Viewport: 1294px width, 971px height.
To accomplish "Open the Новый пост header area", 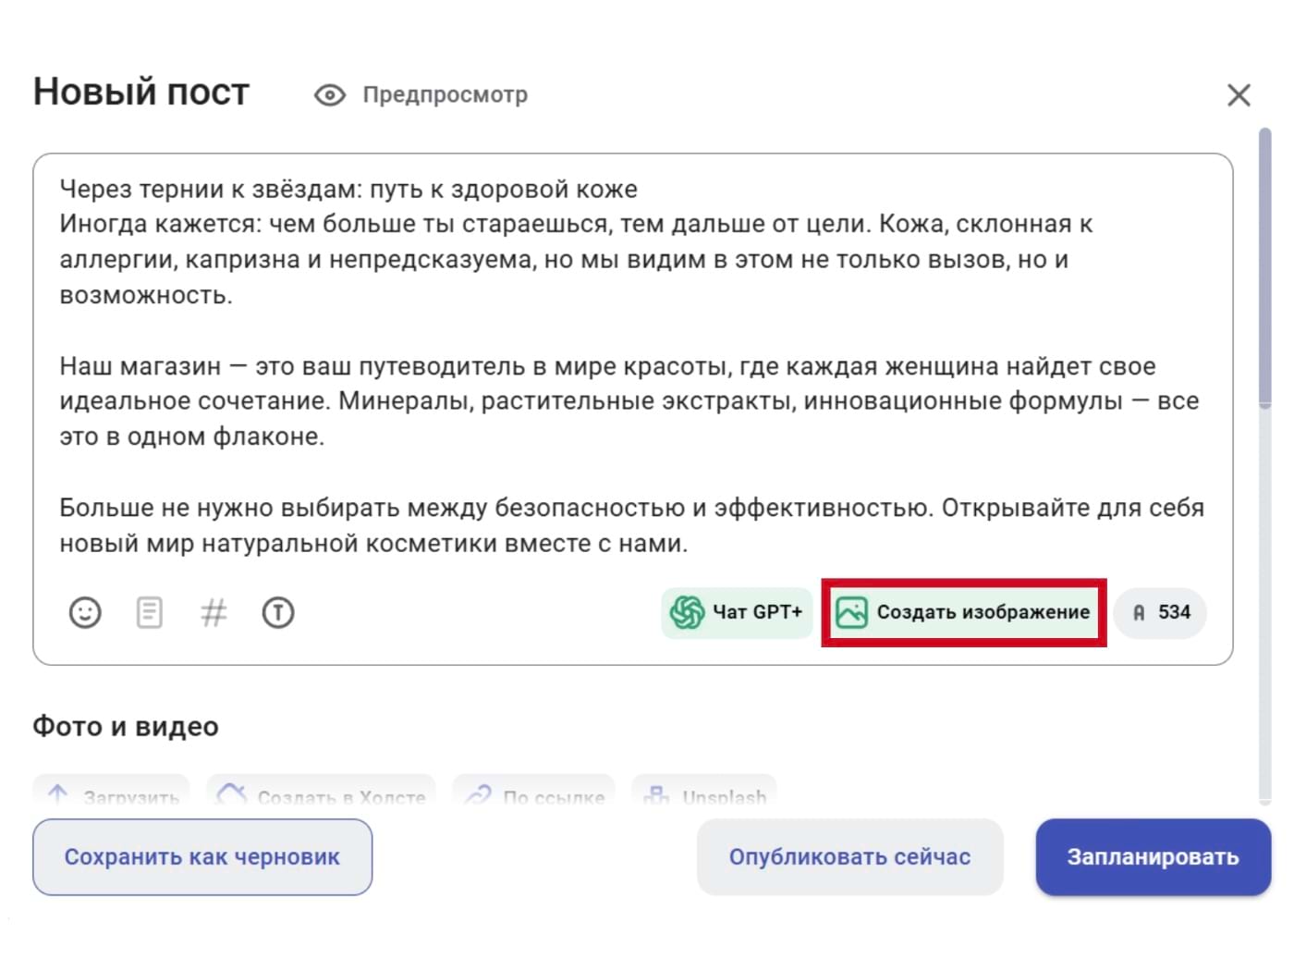I will coord(140,92).
